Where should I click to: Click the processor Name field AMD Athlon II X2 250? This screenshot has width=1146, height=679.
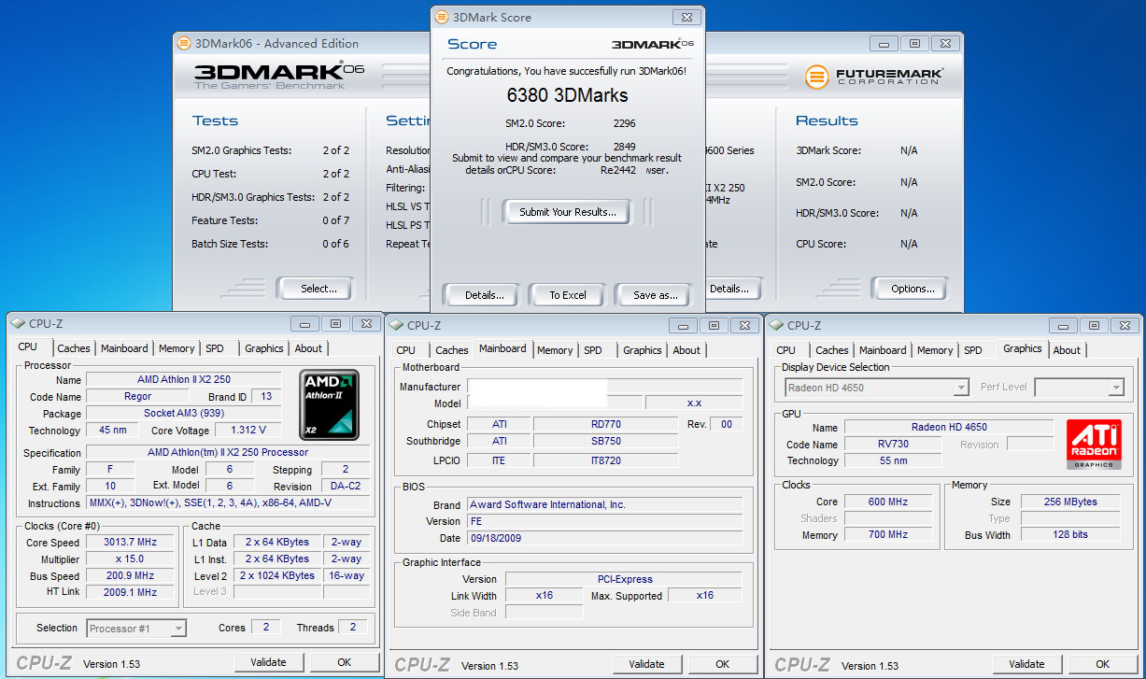[x=184, y=380]
